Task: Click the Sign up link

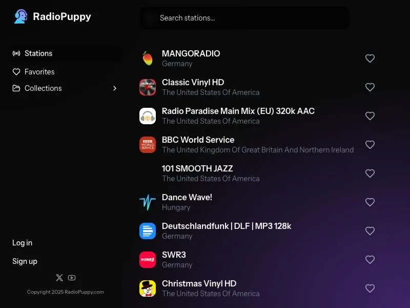Action: coord(25,261)
